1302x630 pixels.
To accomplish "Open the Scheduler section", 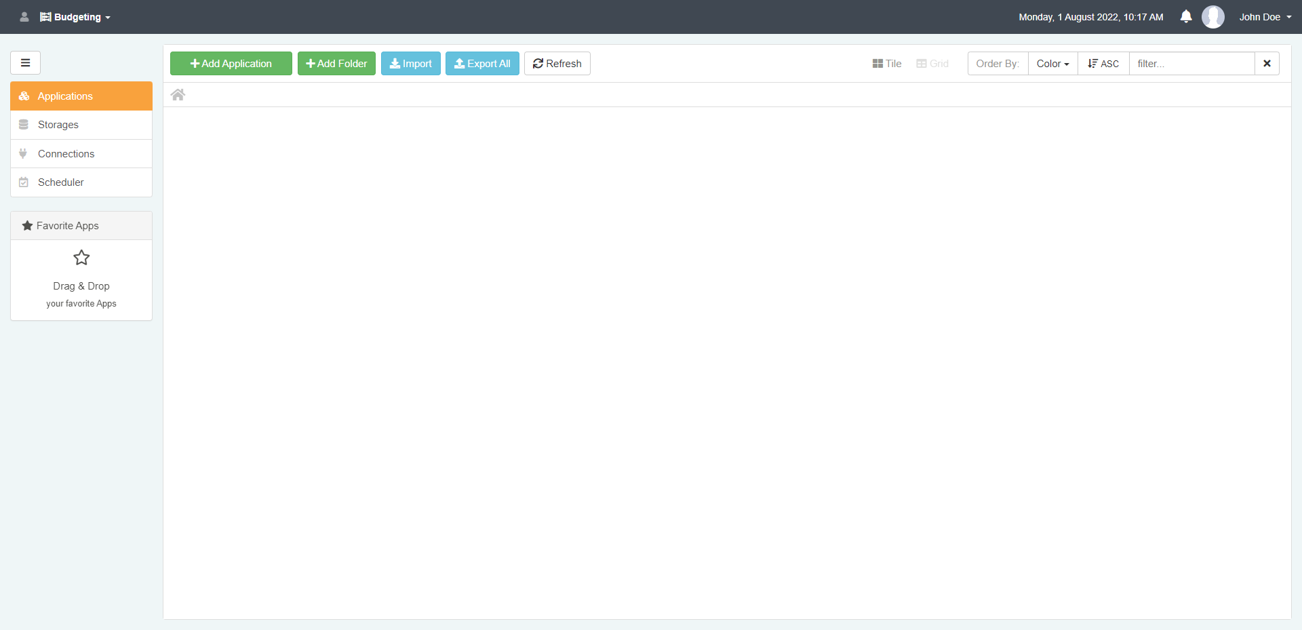I will click(x=61, y=182).
